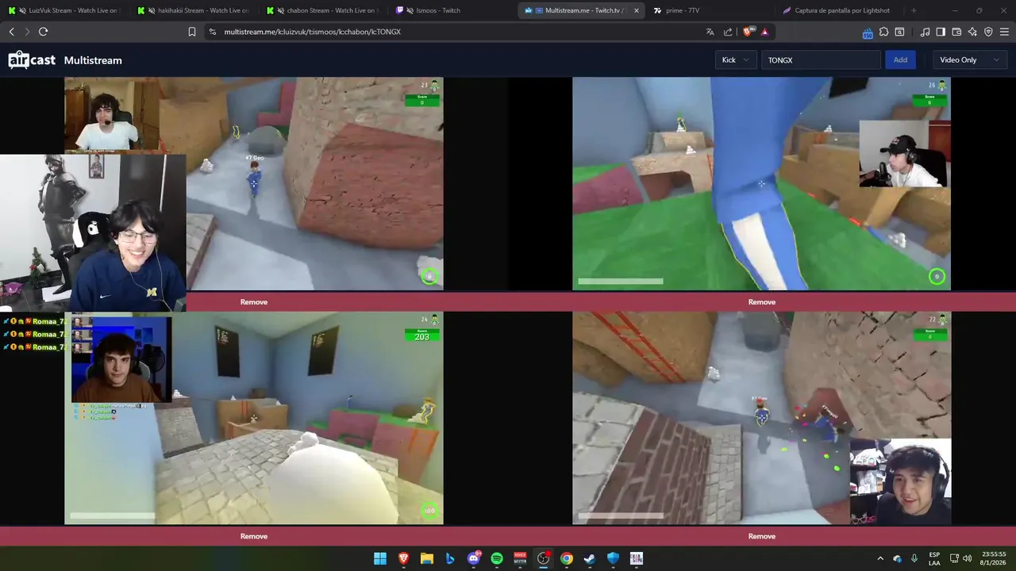Open Brave Shields lion icon
This screenshot has width=1016, height=571.
coord(747,32)
